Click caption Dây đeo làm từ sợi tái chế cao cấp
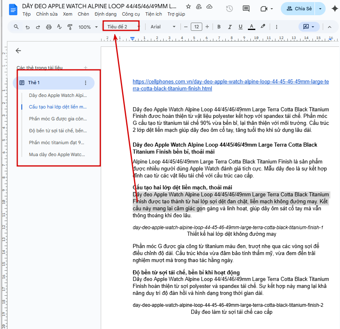The height and width of the screenshot is (329, 340). [231, 312]
